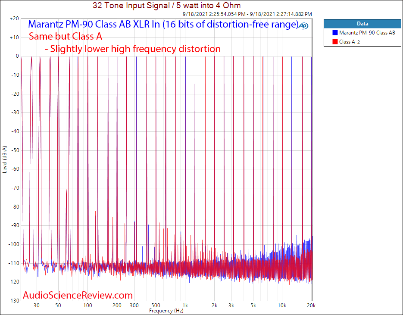Click the '-110' level axis tick

[x=14, y=263]
